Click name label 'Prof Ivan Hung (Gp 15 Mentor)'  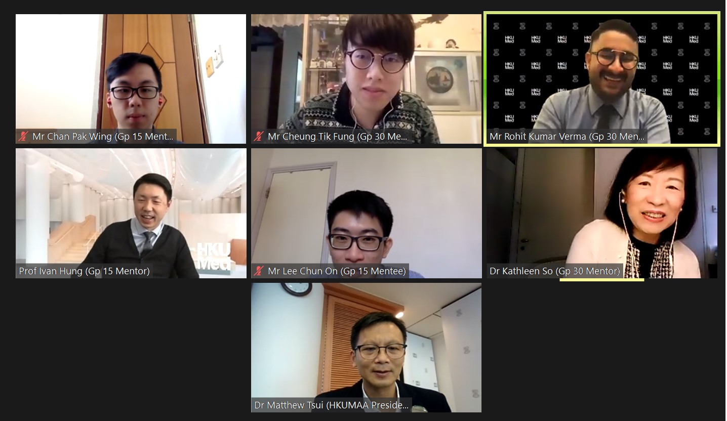[84, 271]
